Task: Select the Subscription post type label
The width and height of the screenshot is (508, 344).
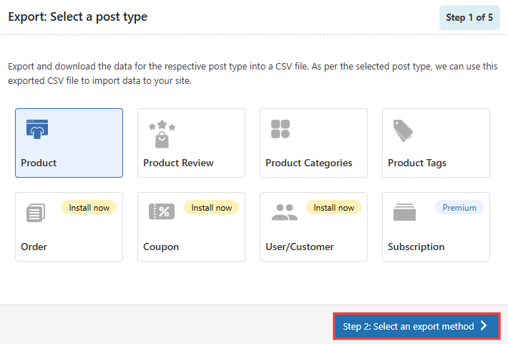Action: (416, 247)
